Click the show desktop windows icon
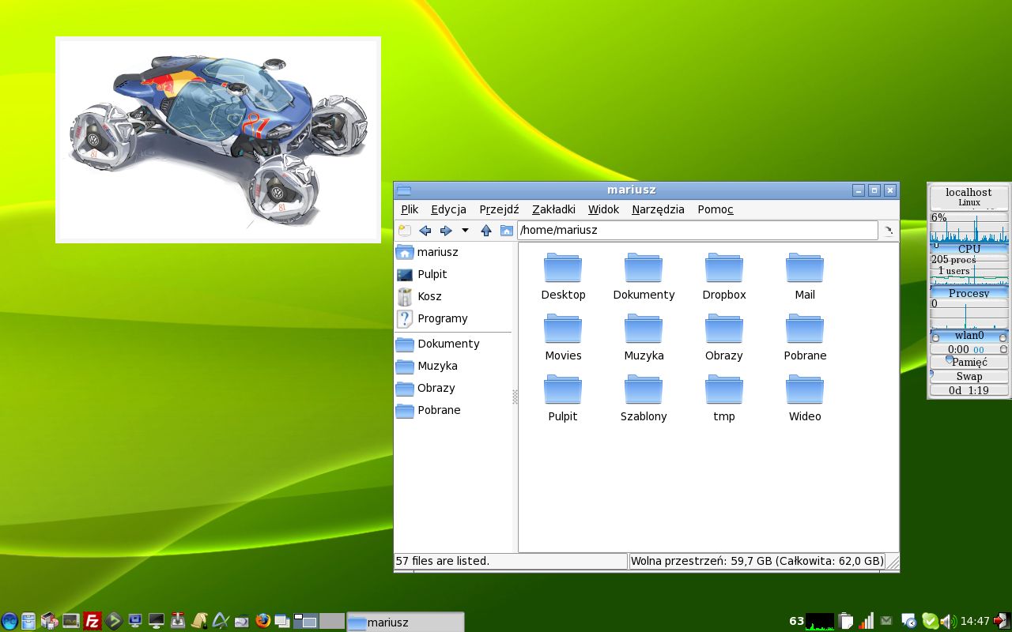 point(282,622)
